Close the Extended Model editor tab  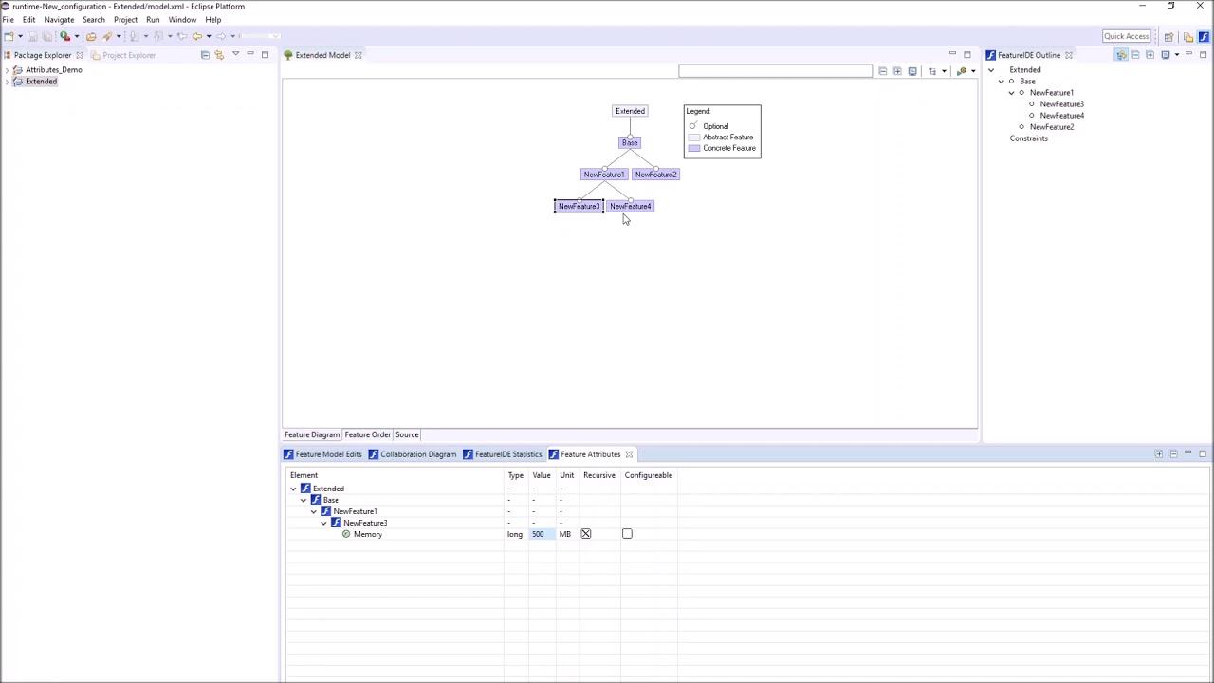point(359,55)
